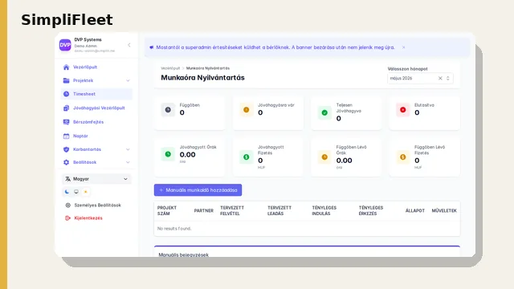Collapse the sidebar with the chevron arrow
The height and width of the screenshot is (289, 514).
point(129,45)
